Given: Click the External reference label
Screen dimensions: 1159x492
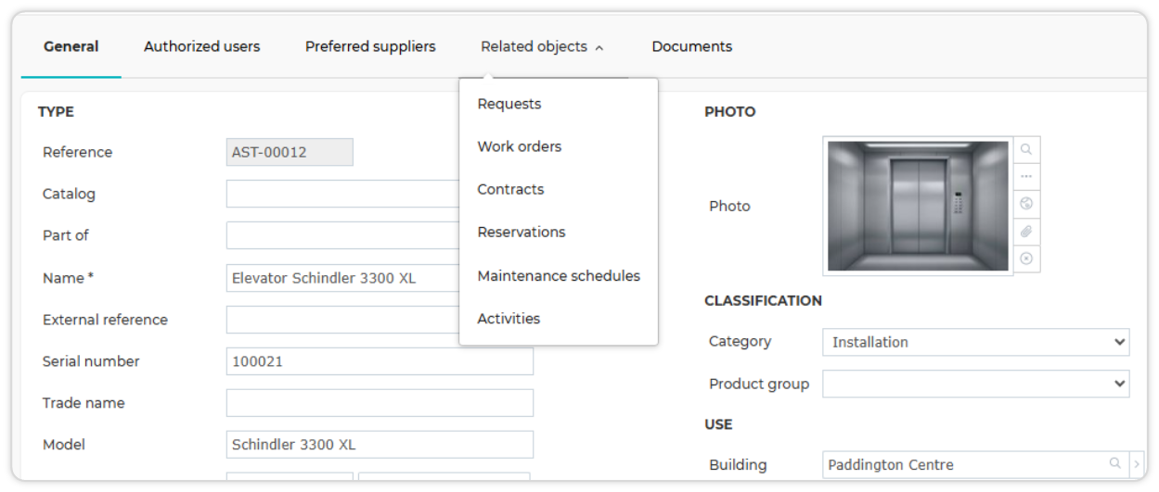Looking at the screenshot, I should [105, 320].
